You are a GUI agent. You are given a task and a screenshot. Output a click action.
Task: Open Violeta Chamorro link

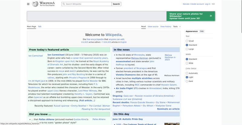[x=126, y=75]
